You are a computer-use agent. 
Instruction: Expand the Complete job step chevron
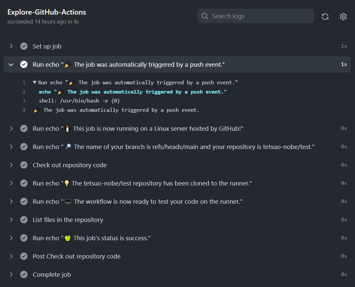tap(11, 274)
